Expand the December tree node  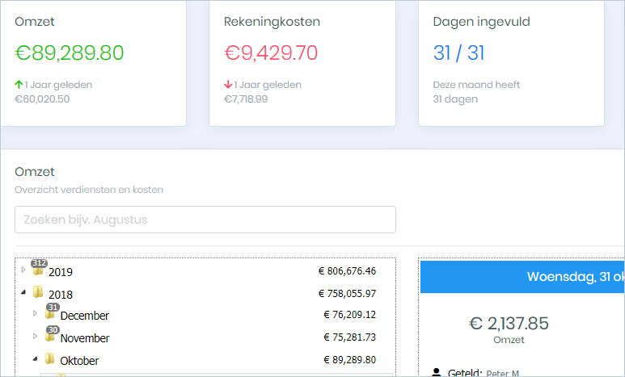pyautogui.click(x=35, y=313)
